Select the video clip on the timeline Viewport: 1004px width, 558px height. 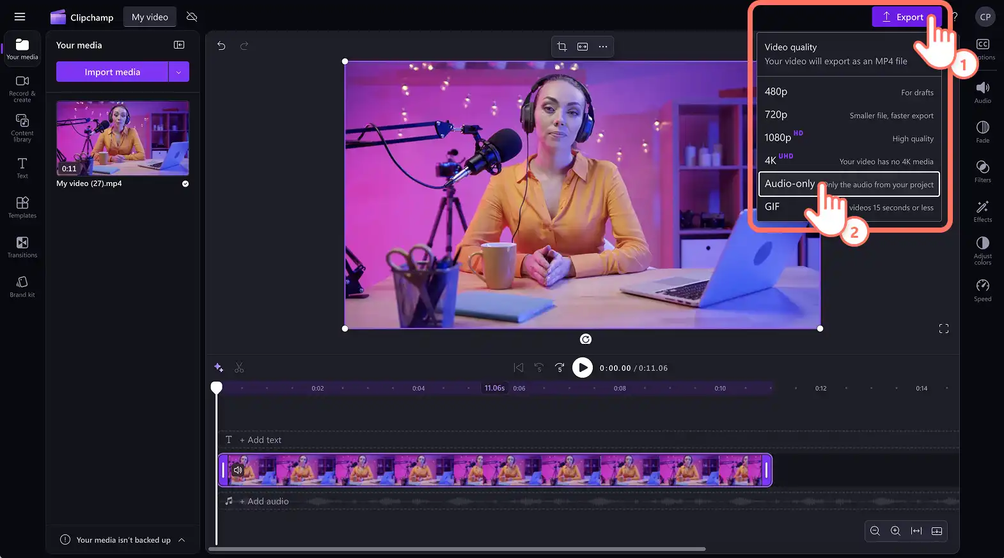click(495, 470)
